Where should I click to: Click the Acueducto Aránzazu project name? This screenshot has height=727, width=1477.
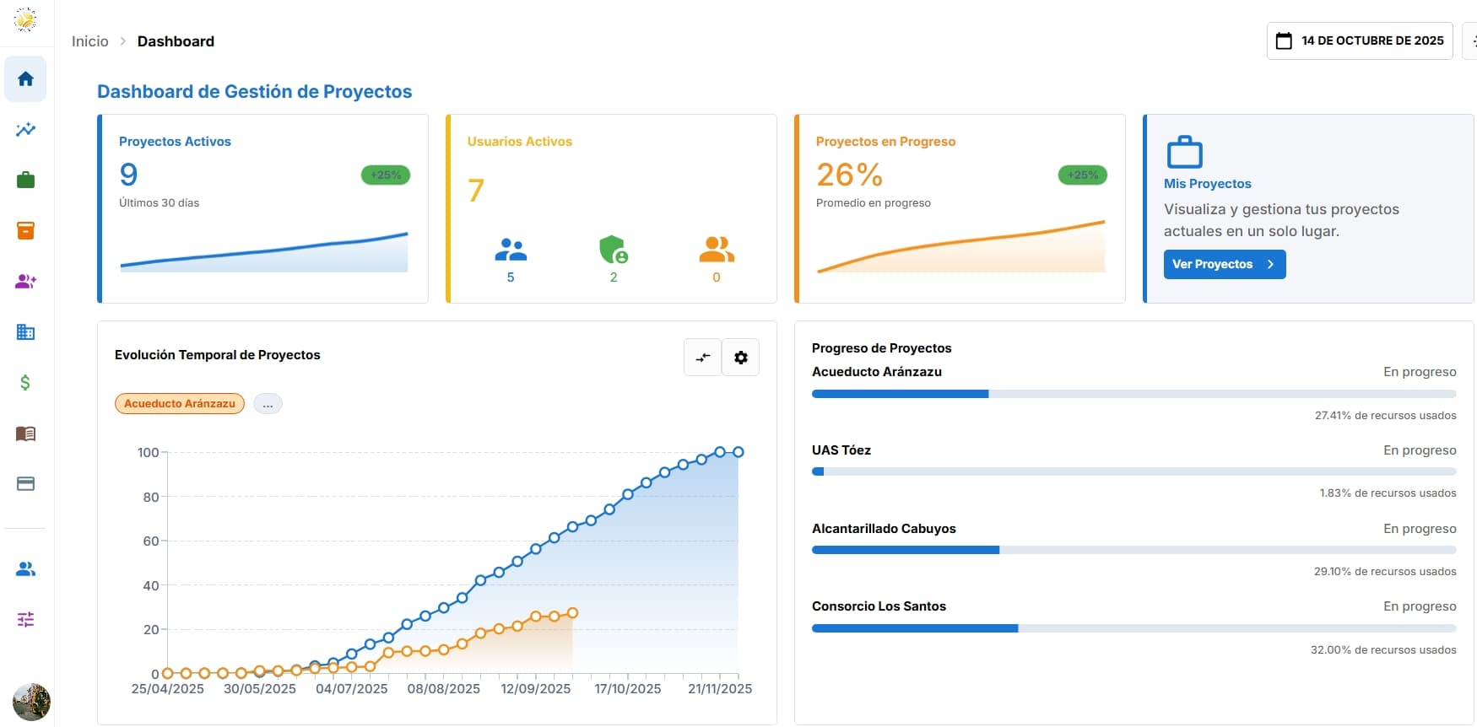[x=877, y=372]
